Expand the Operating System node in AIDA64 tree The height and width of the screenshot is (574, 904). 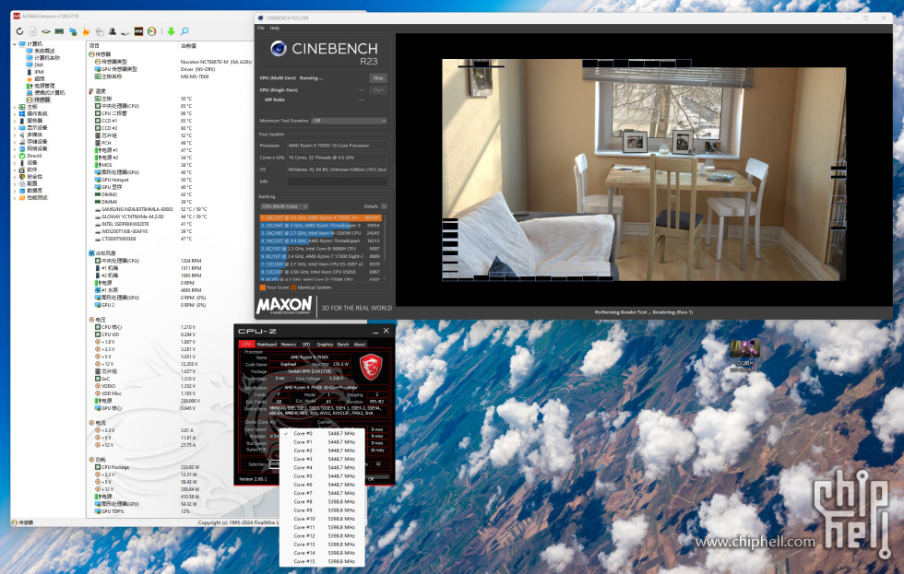click(x=15, y=113)
